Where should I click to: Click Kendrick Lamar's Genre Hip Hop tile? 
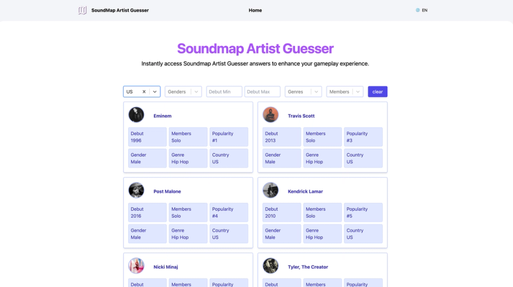pyautogui.click(x=323, y=234)
